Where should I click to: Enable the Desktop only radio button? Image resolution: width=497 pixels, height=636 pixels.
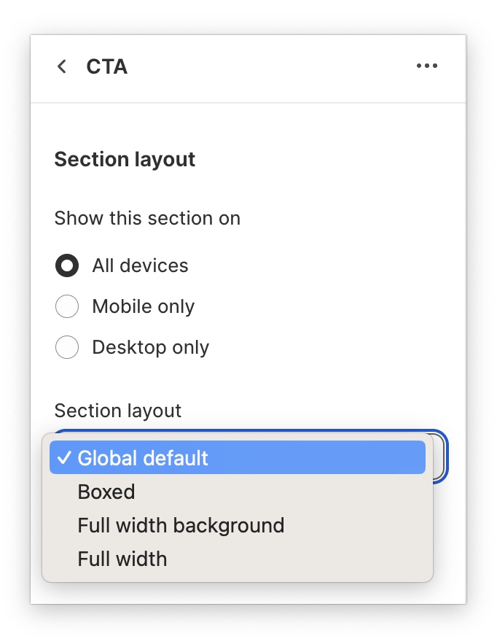click(x=67, y=347)
